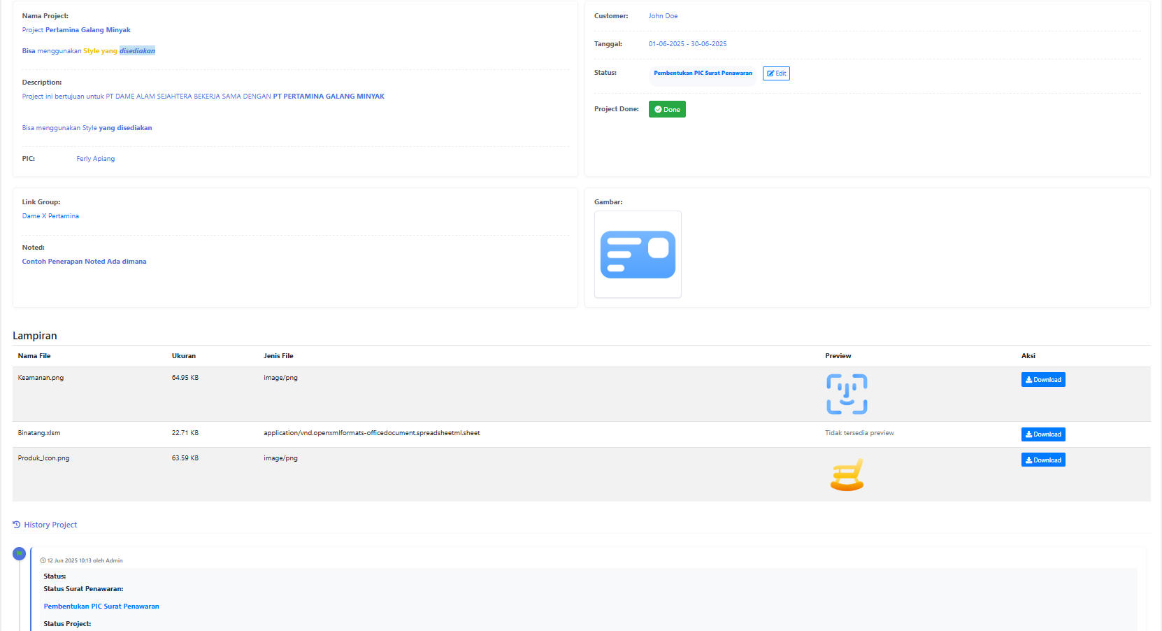
Task: Click the Contoh Penerapan Noted text
Action: point(84,262)
